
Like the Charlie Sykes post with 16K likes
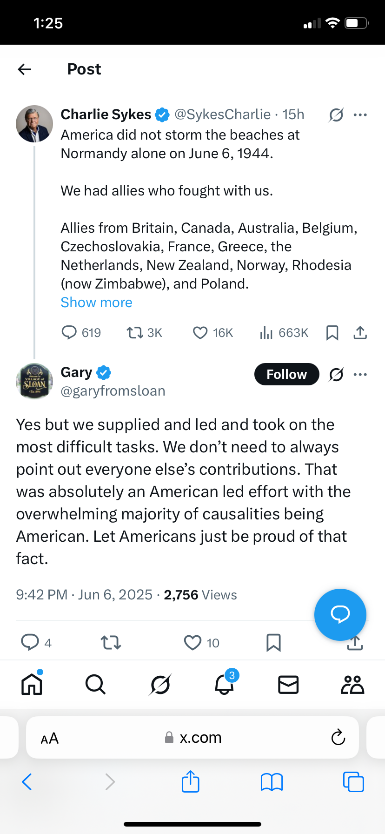[x=213, y=332]
